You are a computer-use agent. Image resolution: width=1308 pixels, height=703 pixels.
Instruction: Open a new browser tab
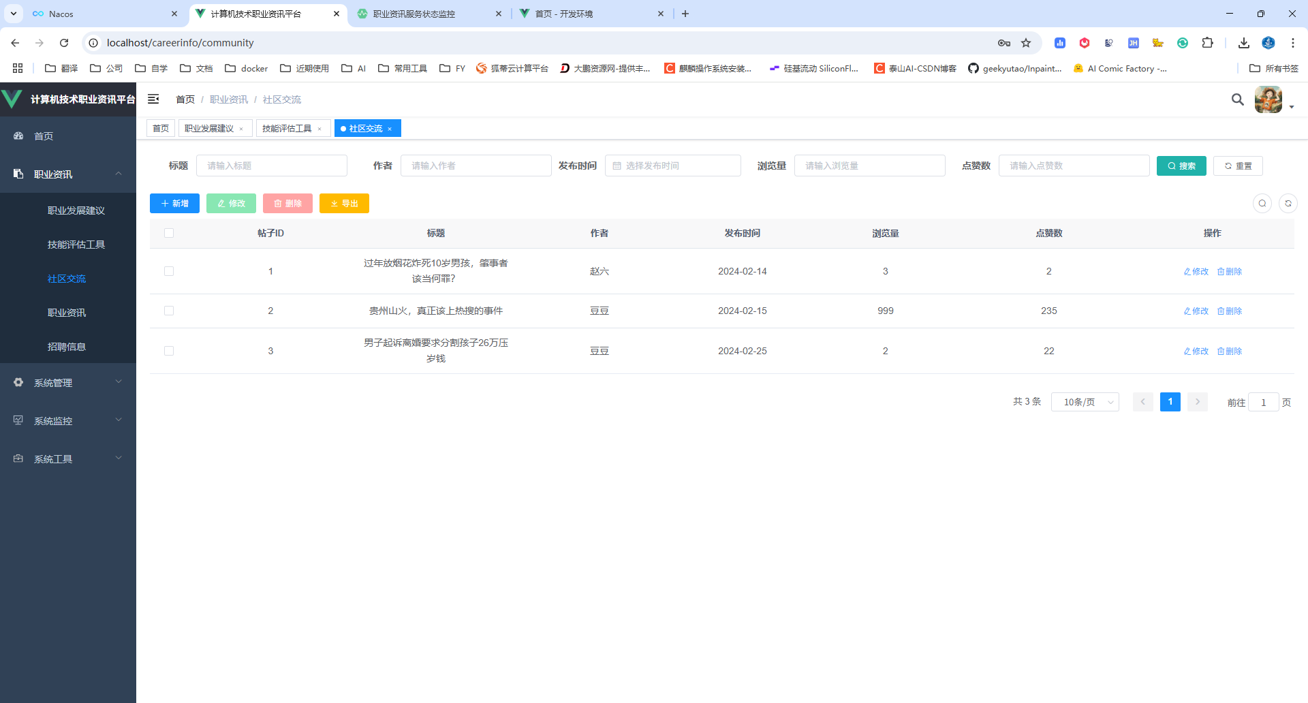685,14
